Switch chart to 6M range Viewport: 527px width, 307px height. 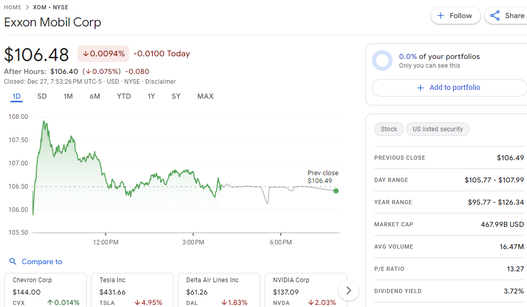coord(95,97)
